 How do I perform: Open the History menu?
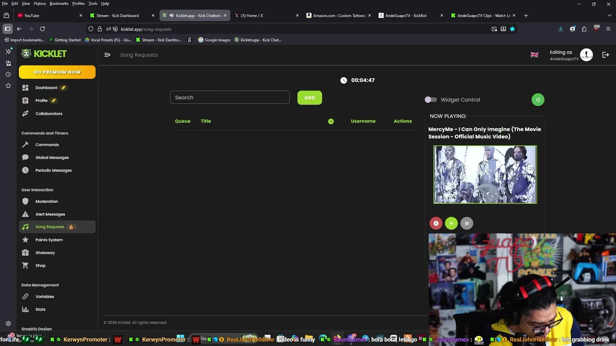[40, 3]
